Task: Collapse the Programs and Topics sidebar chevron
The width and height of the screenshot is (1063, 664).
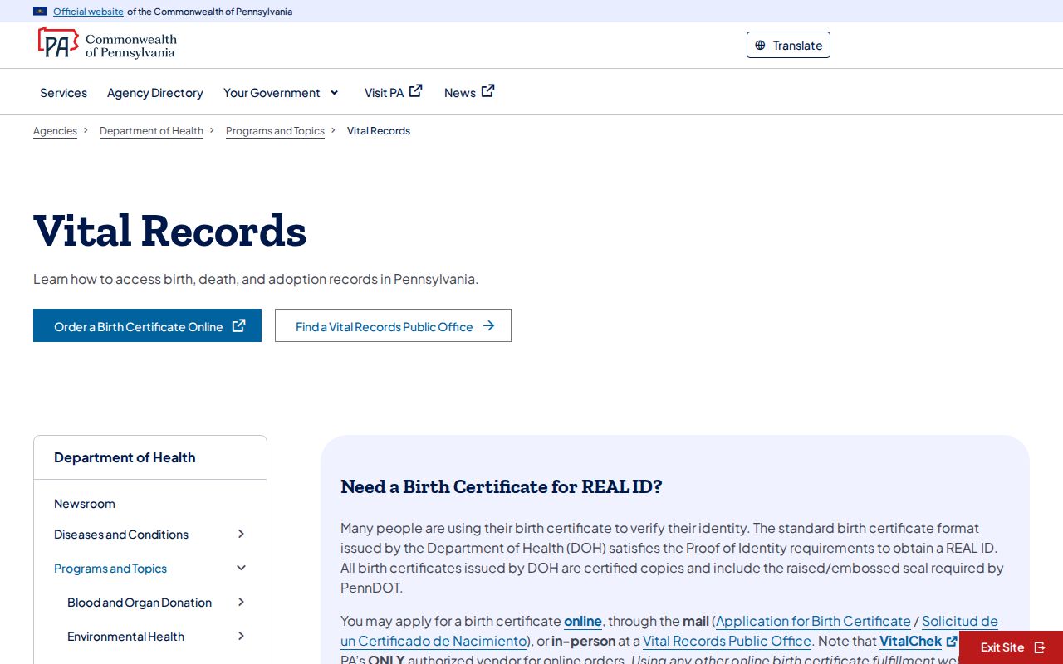Action: click(241, 568)
